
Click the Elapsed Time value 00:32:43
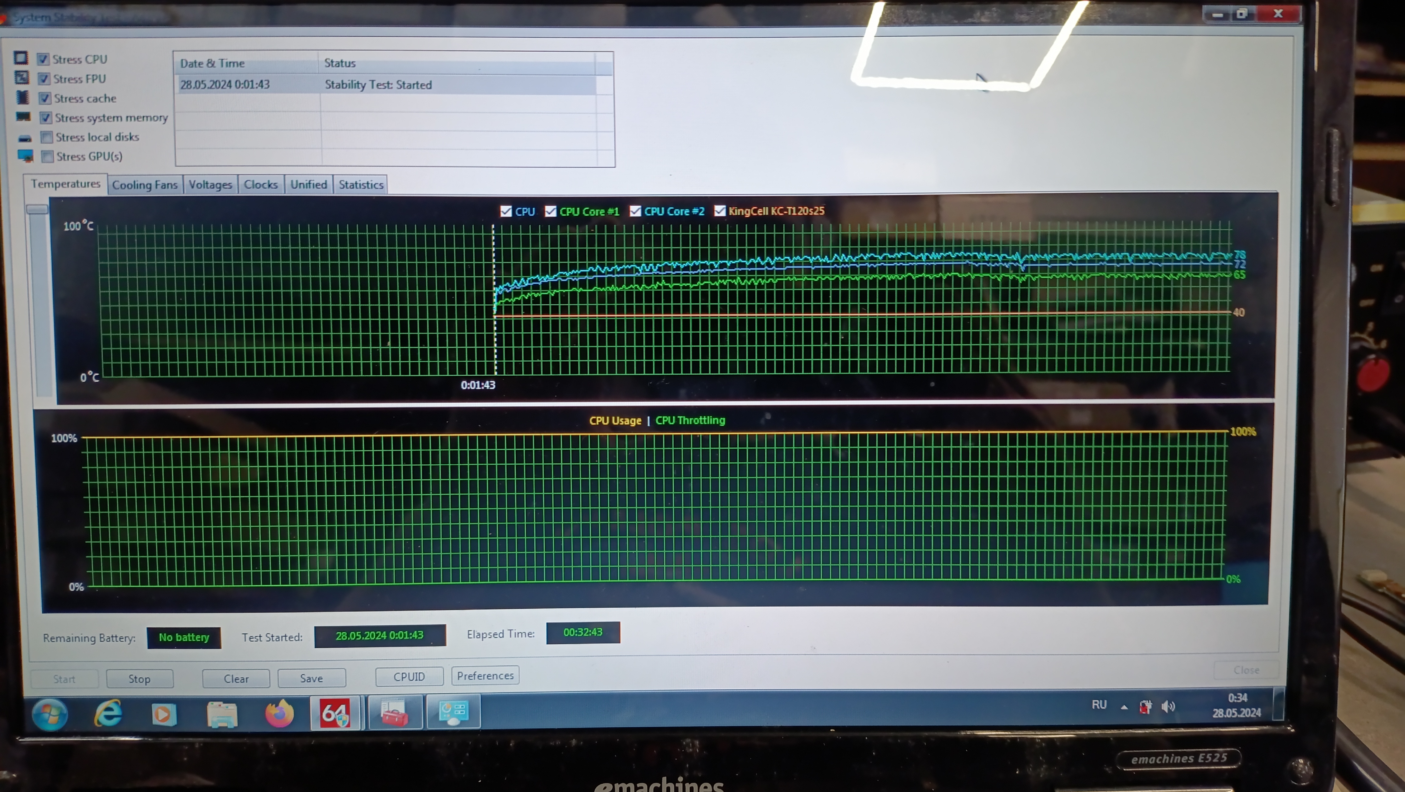(583, 632)
